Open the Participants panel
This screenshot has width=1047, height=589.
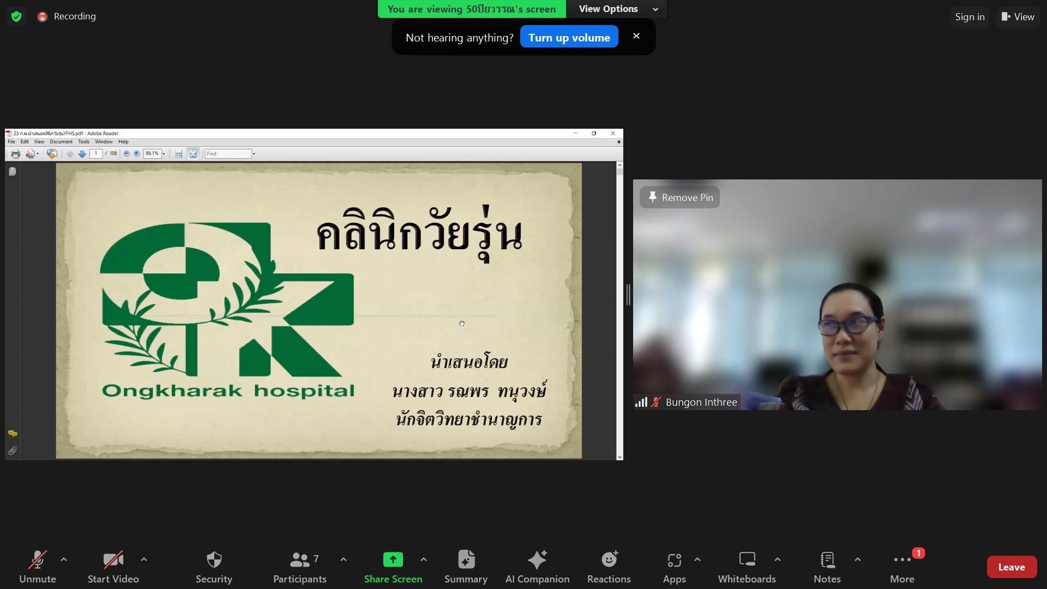pos(299,567)
